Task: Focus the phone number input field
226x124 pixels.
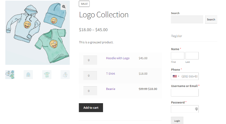Action: tap(189, 76)
